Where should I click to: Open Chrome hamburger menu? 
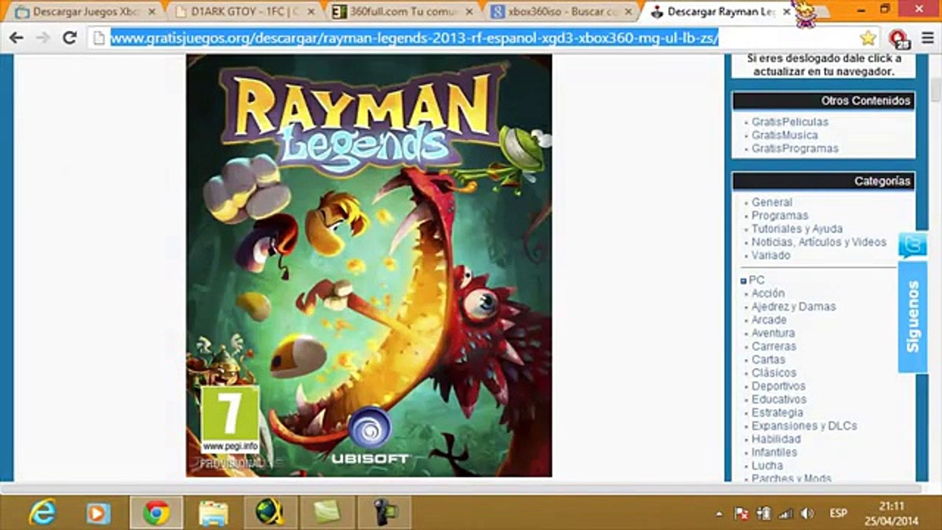click(x=927, y=38)
